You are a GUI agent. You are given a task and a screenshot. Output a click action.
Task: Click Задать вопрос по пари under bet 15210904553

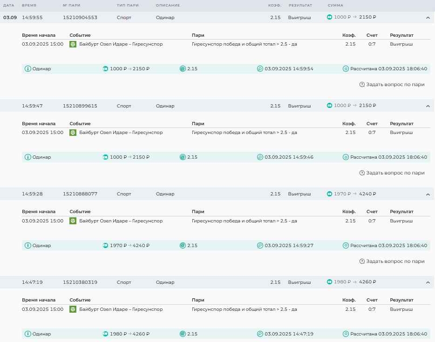(395, 85)
